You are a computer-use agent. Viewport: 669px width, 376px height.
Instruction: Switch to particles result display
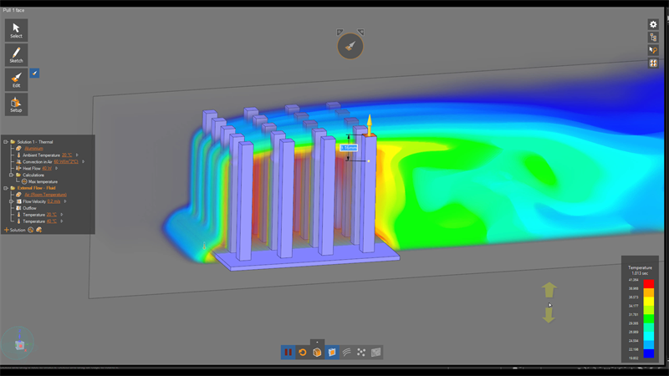361,353
